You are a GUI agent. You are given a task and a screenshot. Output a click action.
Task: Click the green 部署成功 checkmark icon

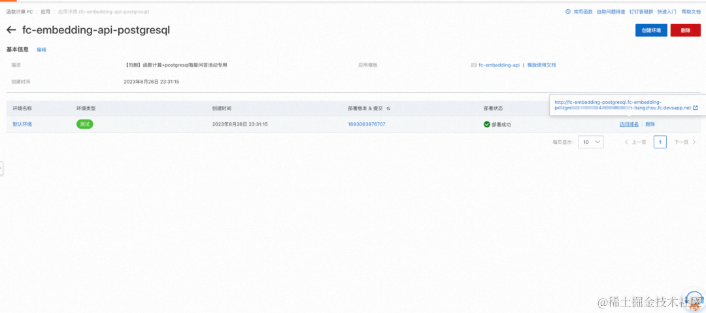pyautogui.click(x=487, y=124)
